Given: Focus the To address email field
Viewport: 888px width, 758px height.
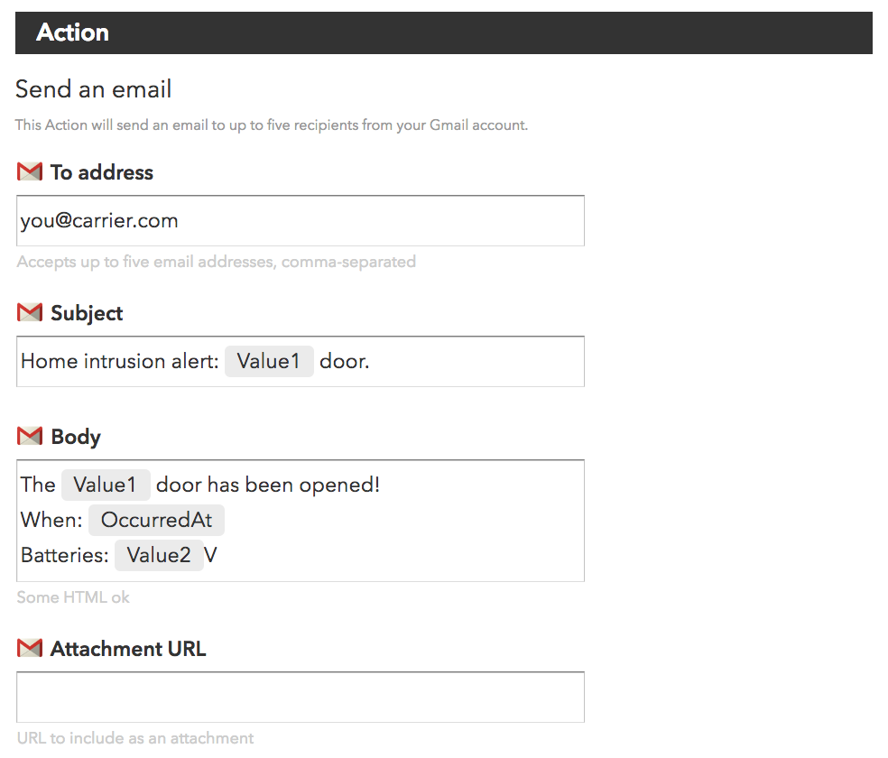Looking at the screenshot, I should (x=361, y=221).
